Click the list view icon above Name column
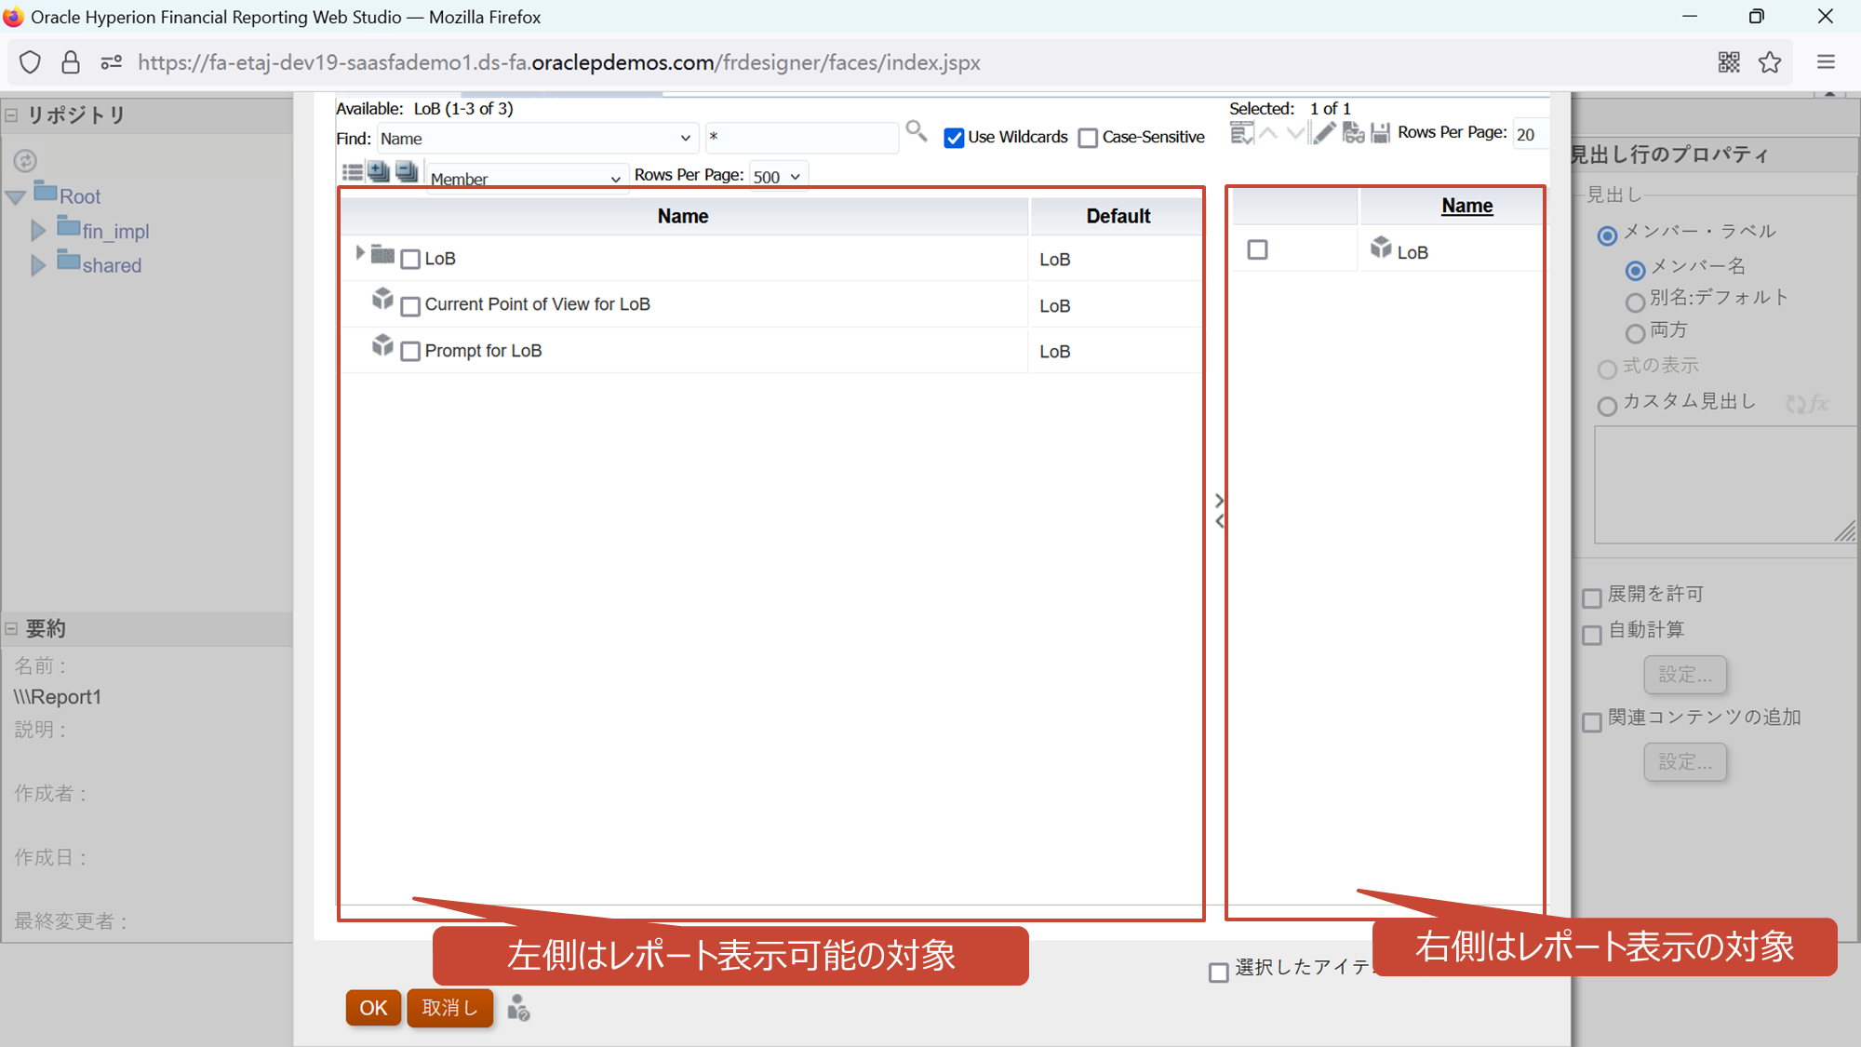 pyautogui.click(x=352, y=172)
